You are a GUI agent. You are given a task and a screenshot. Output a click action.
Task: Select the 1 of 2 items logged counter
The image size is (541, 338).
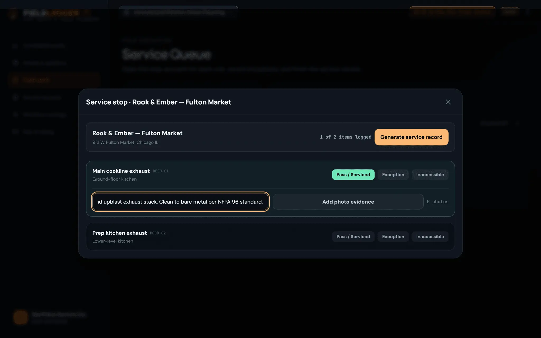(346, 137)
